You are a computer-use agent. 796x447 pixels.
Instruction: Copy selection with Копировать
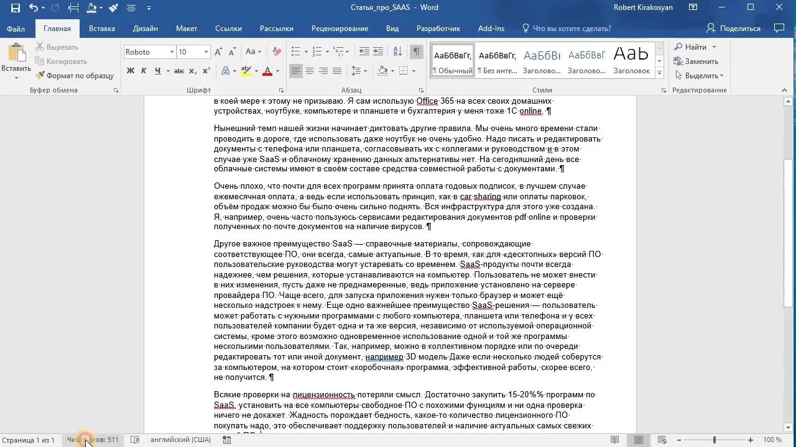[x=61, y=61]
